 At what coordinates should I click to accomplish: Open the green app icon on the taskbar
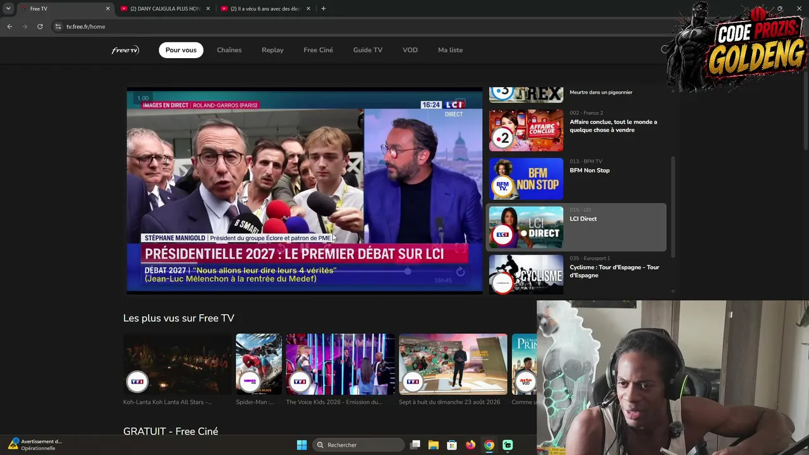[x=508, y=445]
